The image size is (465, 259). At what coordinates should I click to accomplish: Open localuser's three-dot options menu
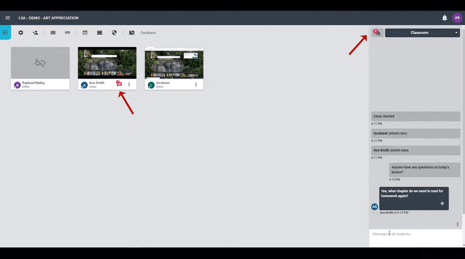pyautogui.click(x=196, y=85)
